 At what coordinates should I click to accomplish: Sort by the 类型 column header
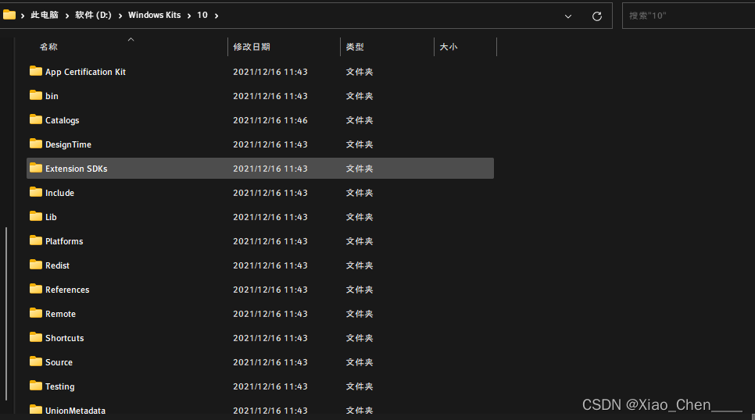pos(355,47)
